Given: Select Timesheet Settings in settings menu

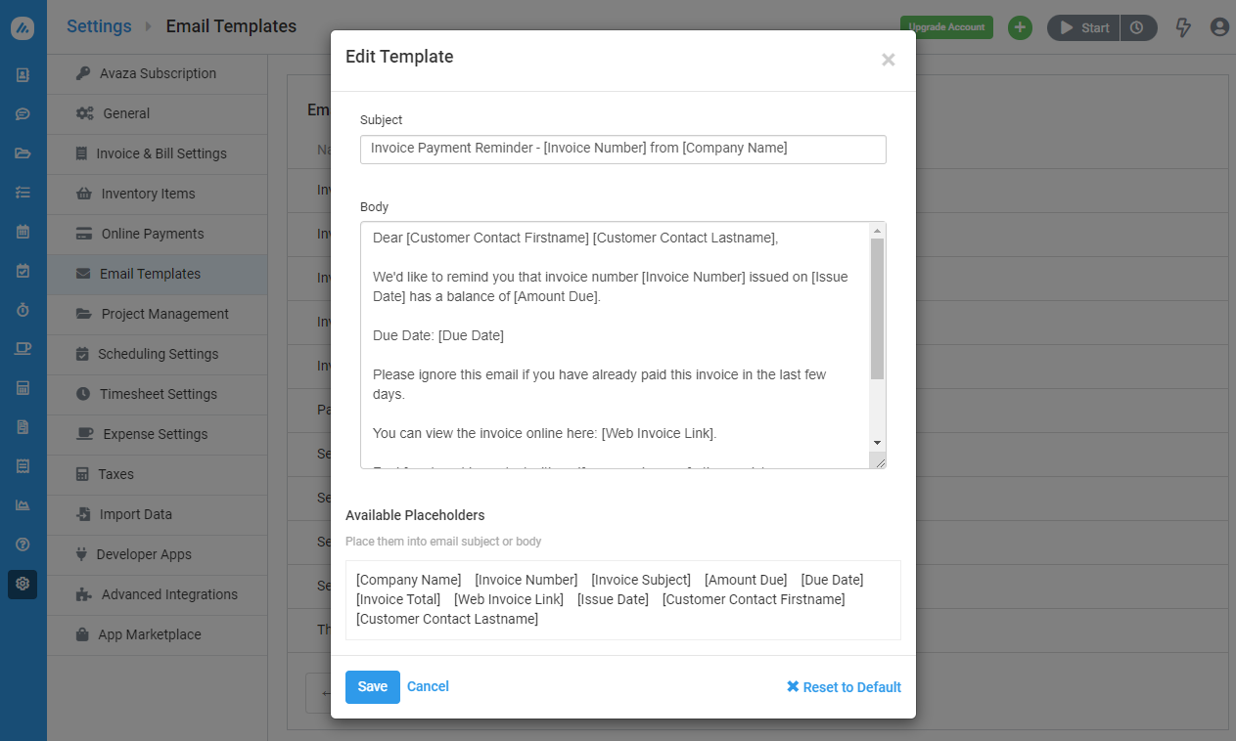Looking at the screenshot, I should tap(158, 394).
